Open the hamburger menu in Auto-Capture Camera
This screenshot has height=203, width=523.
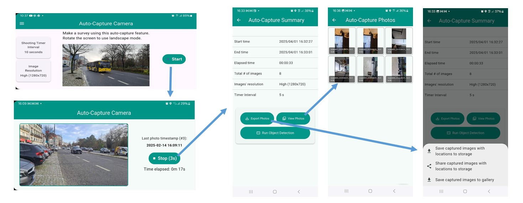point(22,23)
